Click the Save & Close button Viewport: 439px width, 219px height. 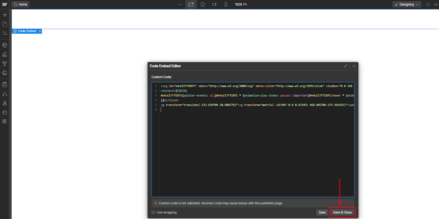342,212
